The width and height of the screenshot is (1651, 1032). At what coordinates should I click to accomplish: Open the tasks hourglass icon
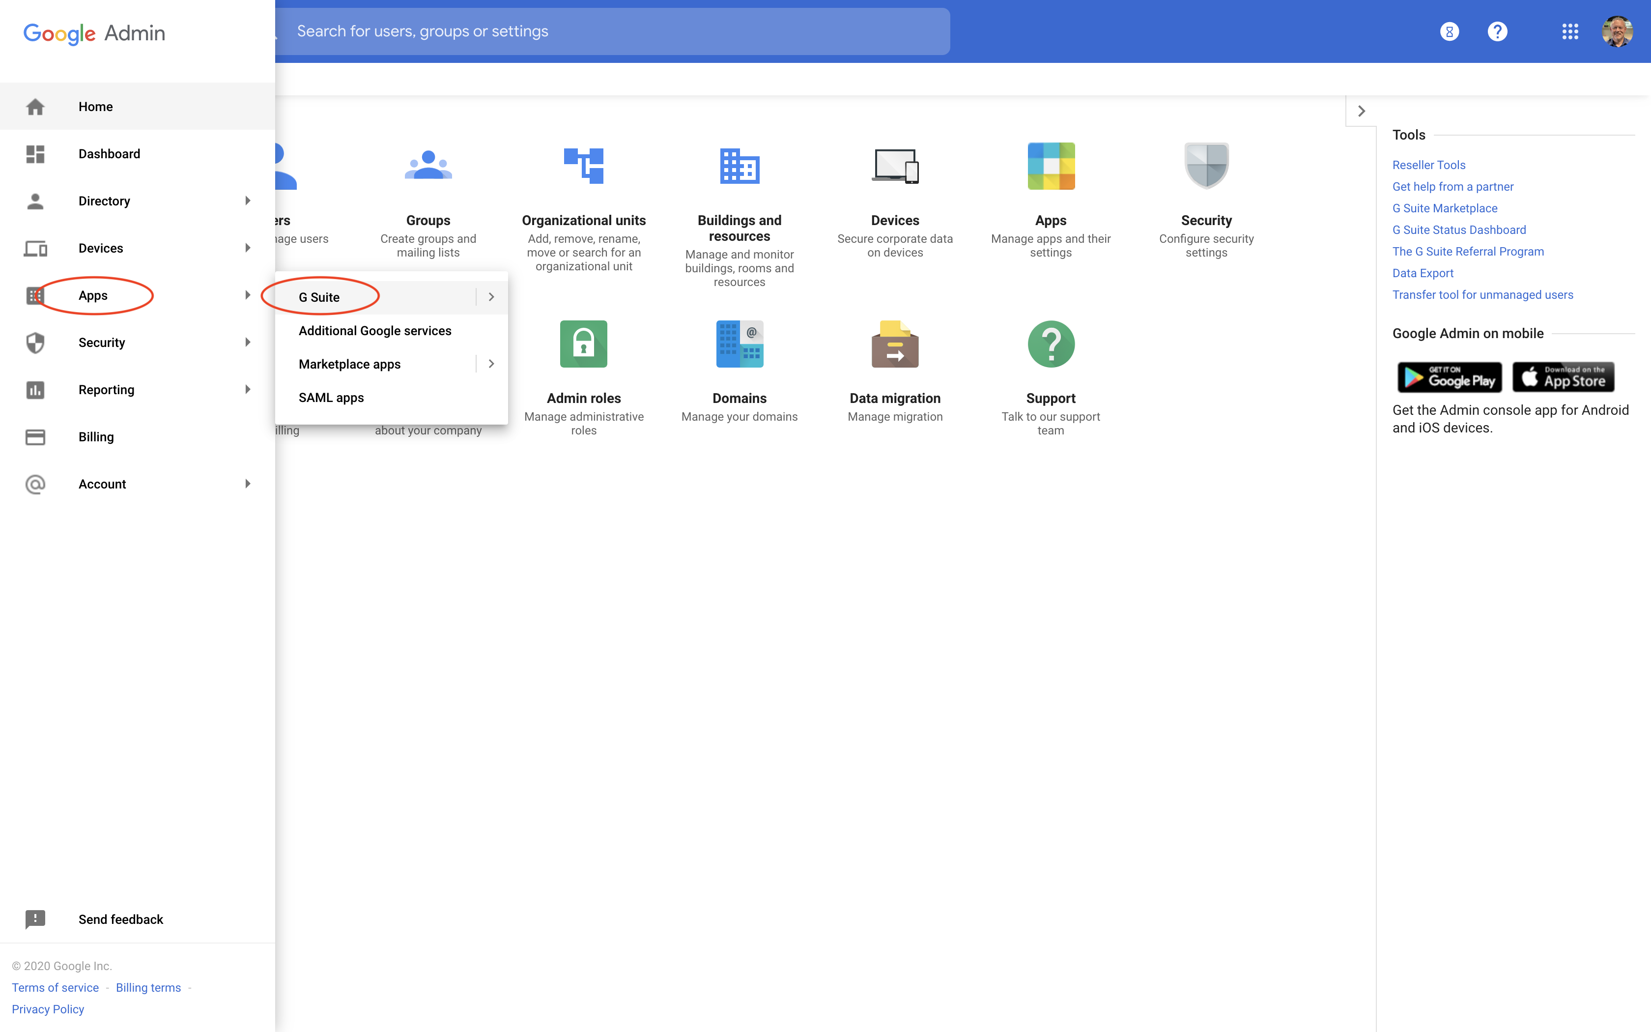[1449, 31]
